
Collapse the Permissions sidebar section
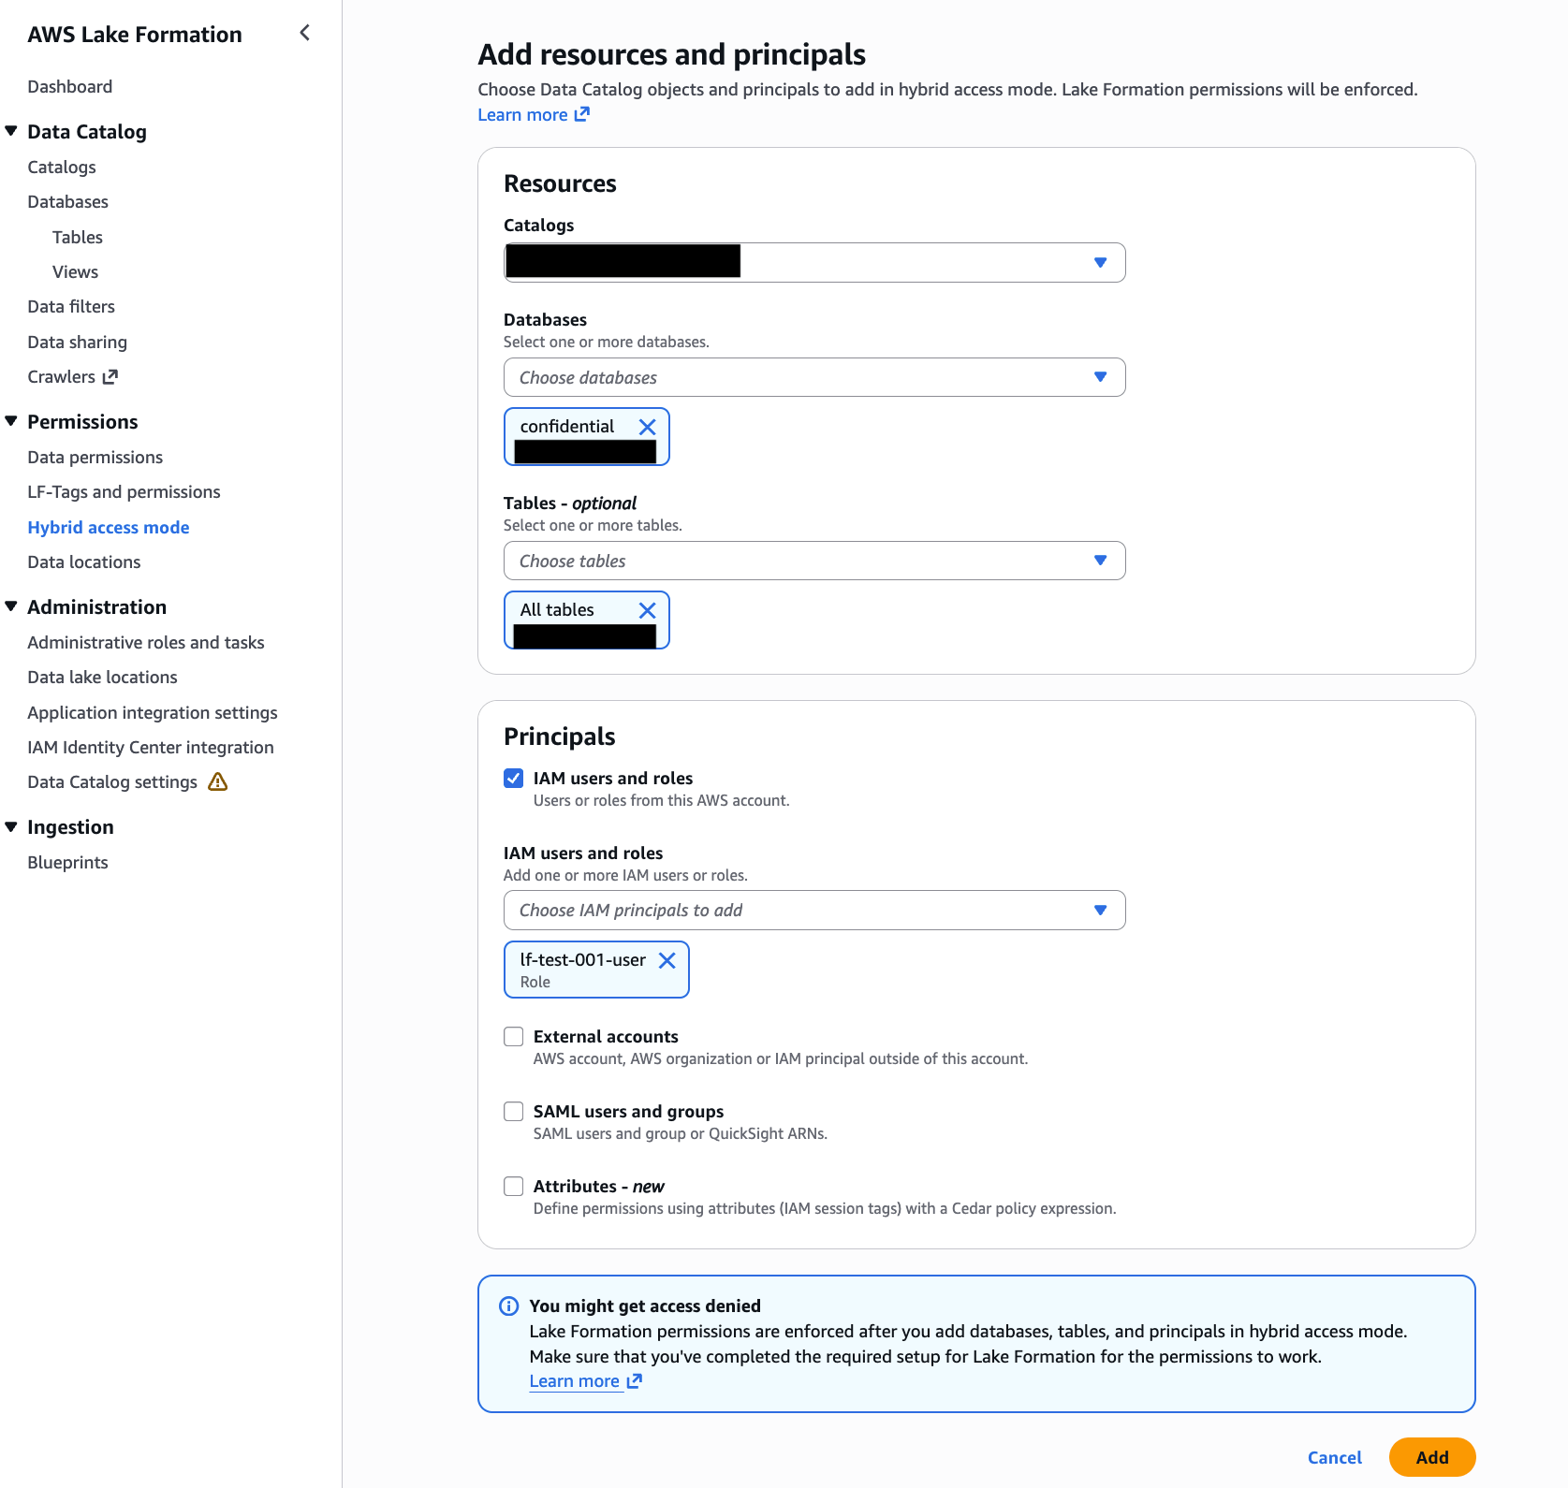(x=11, y=422)
